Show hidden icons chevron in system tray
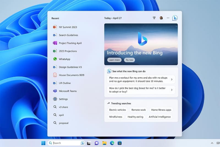The width and height of the screenshot is (220, 147). click(x=212, y=143)
